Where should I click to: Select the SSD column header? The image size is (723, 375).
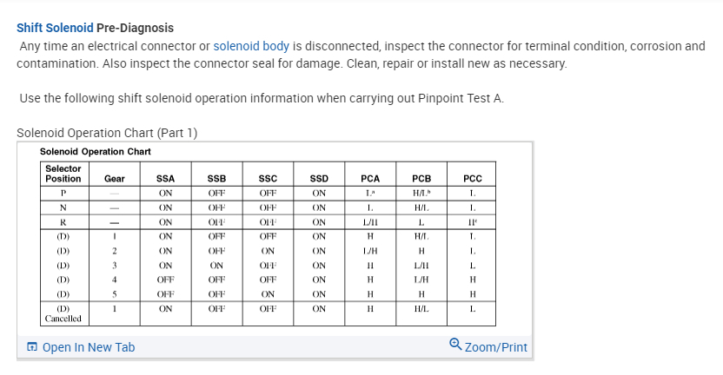[x=319, y=179]
